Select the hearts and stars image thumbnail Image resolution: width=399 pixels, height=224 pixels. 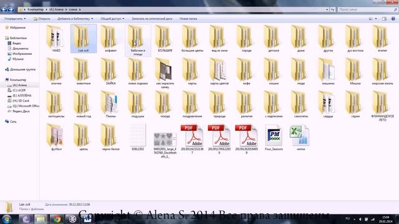point(165,139)
